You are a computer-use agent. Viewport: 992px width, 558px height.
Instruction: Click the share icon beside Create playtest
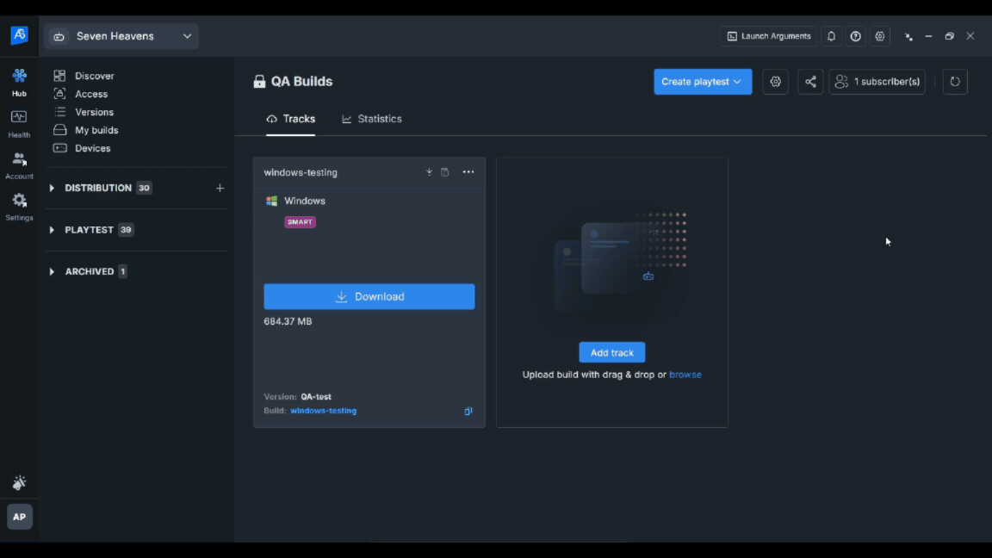(810, 82)
